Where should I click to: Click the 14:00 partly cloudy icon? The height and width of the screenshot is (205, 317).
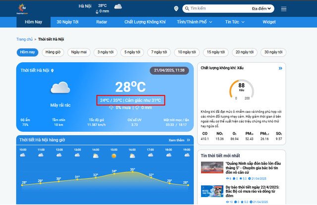[x=96, y=155]
